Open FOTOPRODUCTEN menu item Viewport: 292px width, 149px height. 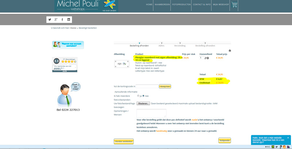[181, 4]
